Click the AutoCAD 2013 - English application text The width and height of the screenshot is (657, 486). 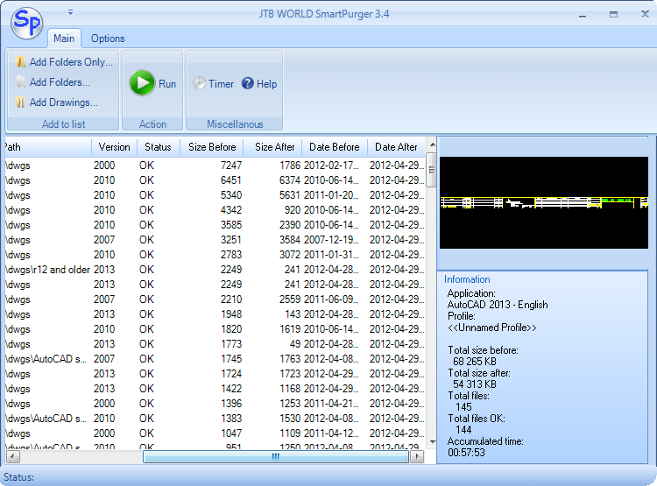pyautogui.click(x=498, y=305)
